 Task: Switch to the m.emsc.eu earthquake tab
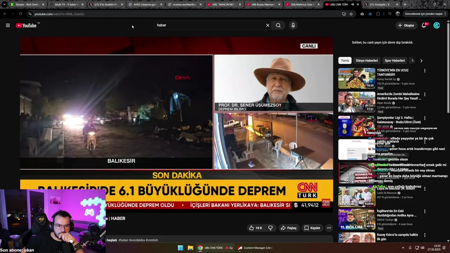point(185,5)
